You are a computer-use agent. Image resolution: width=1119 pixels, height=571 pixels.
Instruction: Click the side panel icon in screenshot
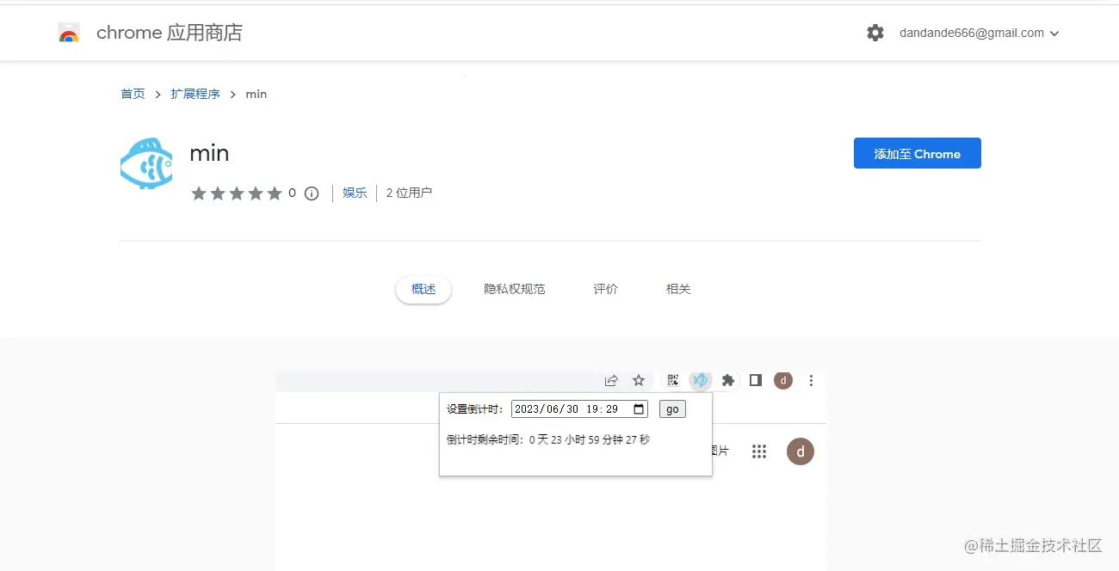click(756, 380)
